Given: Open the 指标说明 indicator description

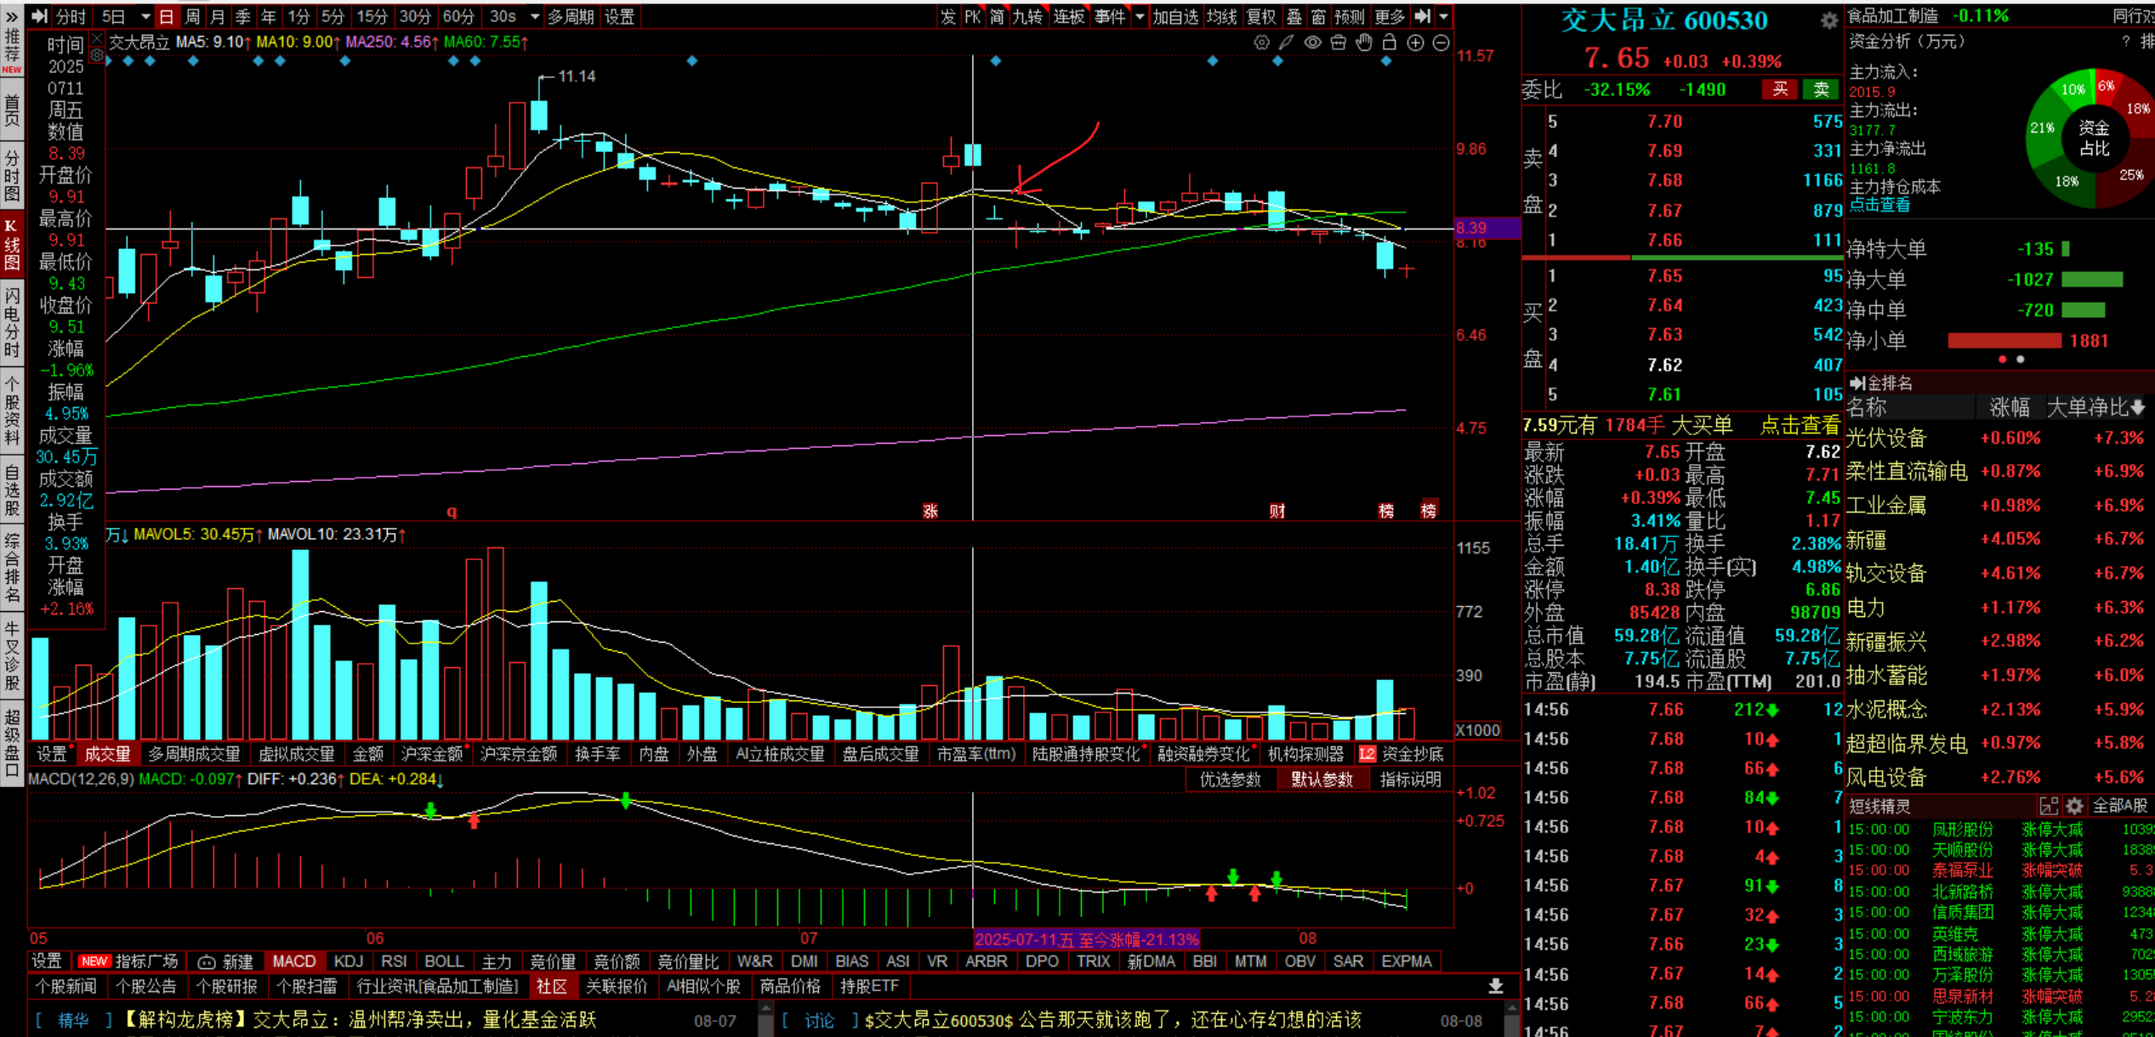Looking at the screenshot, I should pos(1410,779).
